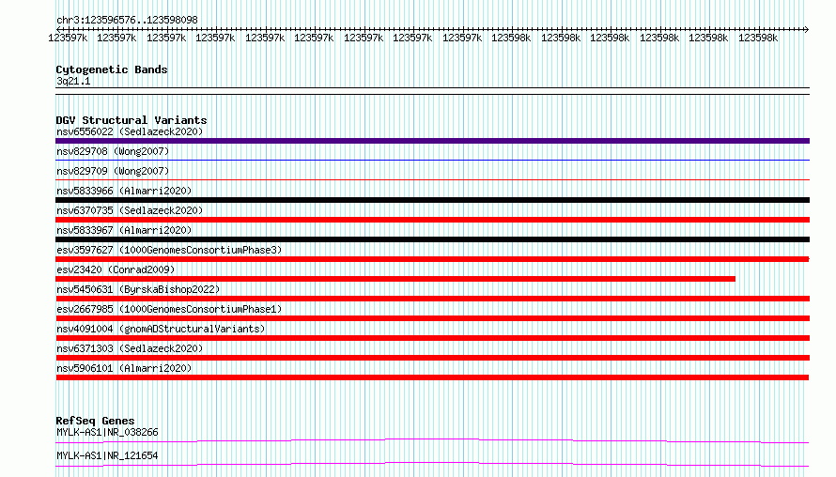Click the chr3:123596576..123598098 region label
This screenshot has height=477, width=836.
point(127,20)
